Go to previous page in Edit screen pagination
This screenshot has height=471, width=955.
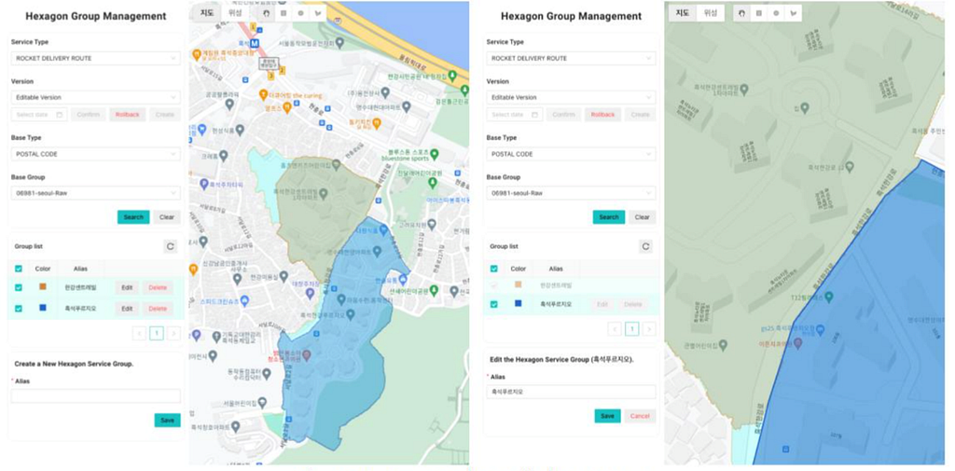click(616, 329)
